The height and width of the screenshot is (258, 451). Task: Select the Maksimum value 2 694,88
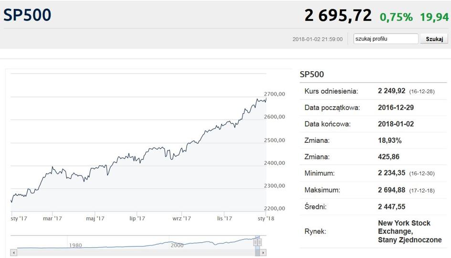pyautogui.click(x=391, y=190)
